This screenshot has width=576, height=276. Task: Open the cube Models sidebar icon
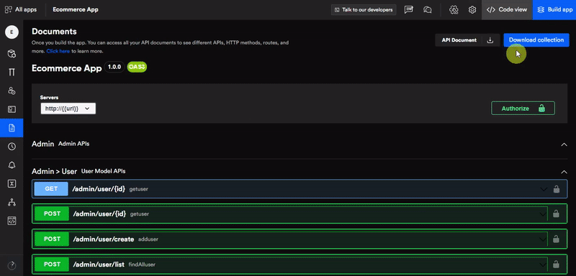click(x=12, y=54)
